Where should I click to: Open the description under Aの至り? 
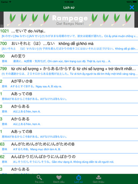coord(56,61)
